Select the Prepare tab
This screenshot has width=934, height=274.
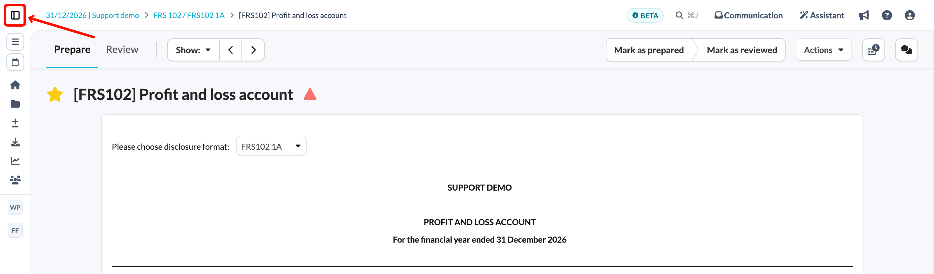[72, 49]
